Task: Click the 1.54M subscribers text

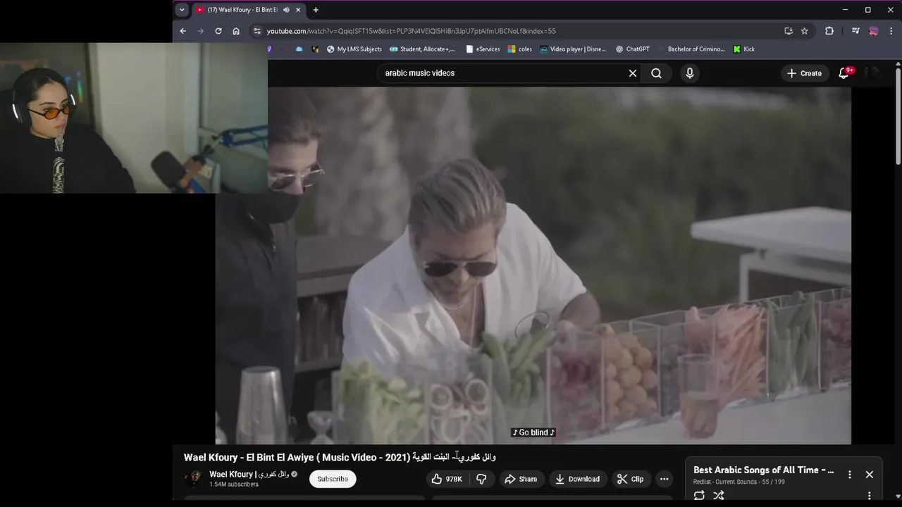Action: (x=234, y=484)
